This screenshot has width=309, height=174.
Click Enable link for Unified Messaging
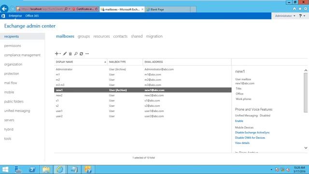click(x=239, y=121)
